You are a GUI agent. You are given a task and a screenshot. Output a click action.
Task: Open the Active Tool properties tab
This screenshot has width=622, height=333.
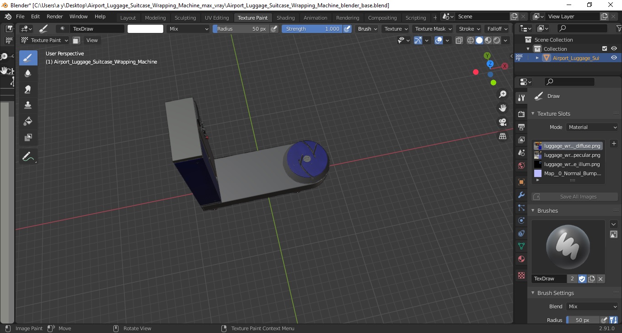click(x=521, y=98)
